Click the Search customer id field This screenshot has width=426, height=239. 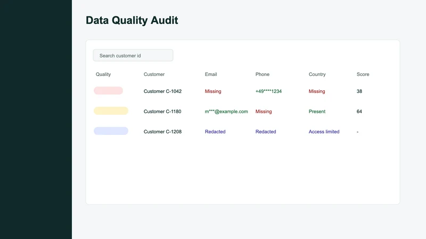tap(133, 55)
